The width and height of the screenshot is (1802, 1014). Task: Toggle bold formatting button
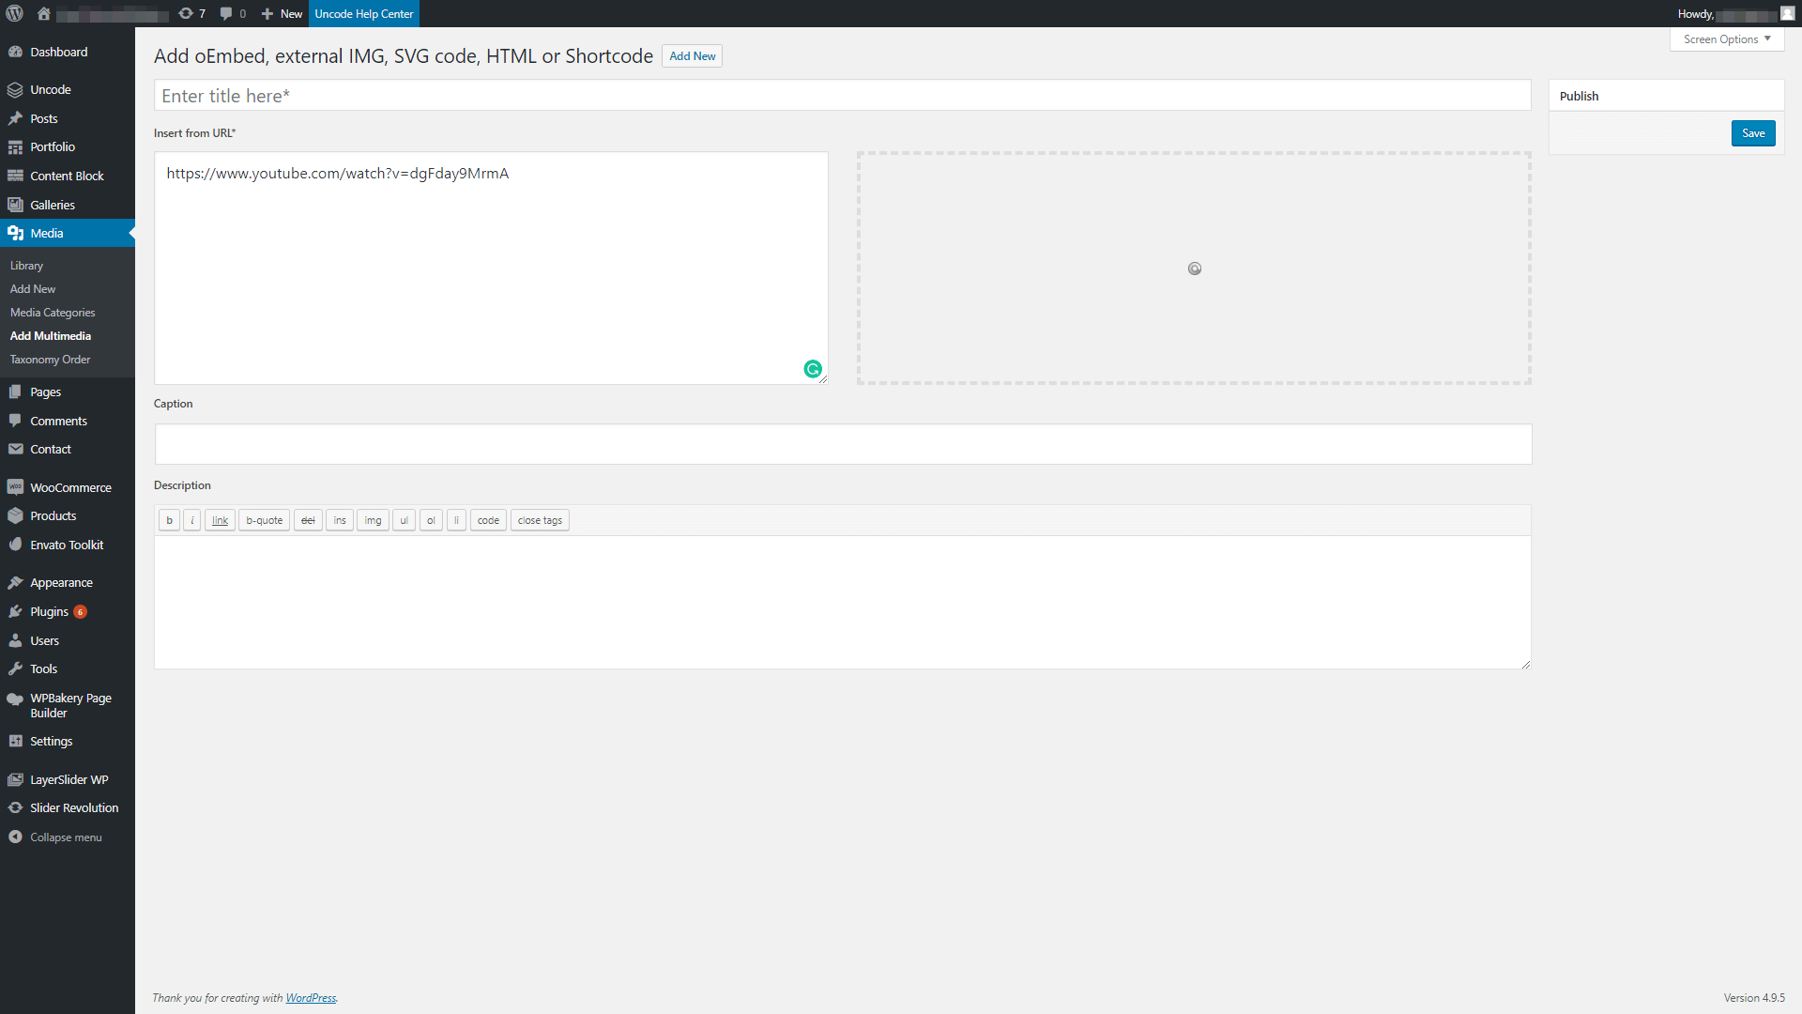click(170, 519)
